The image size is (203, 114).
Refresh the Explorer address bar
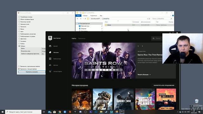(149, 19)
